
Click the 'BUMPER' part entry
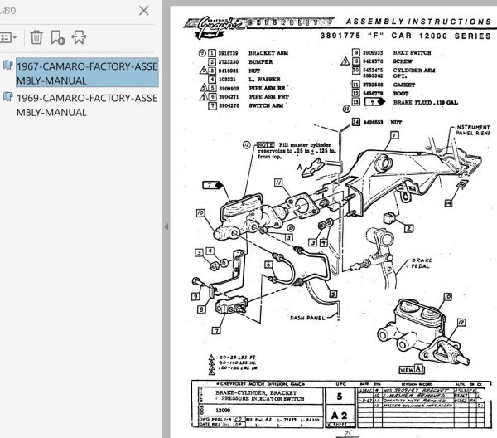pos(260,62)
